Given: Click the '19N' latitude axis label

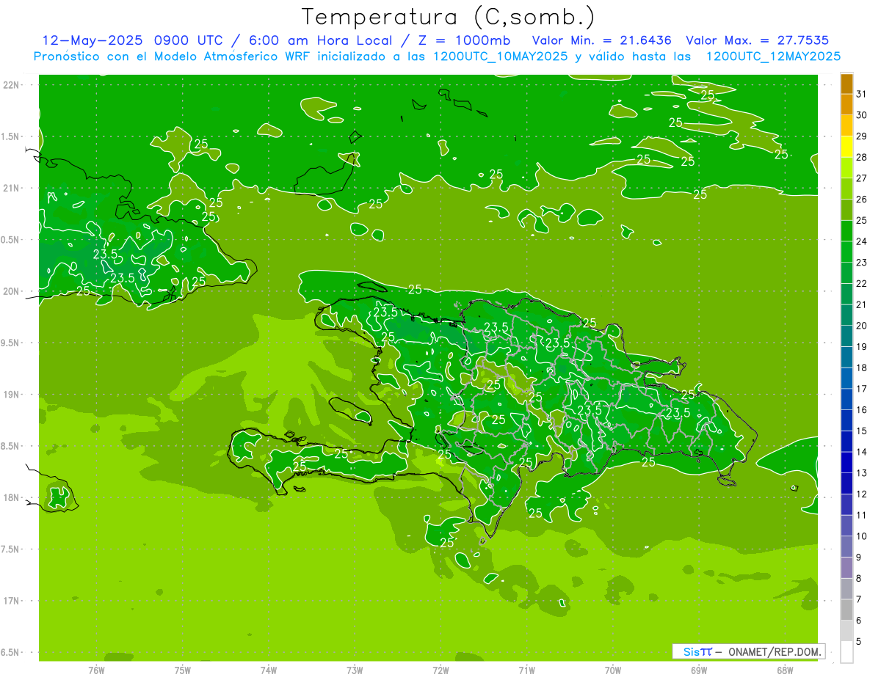Looking at the screenshot, I should click(12, 395).
